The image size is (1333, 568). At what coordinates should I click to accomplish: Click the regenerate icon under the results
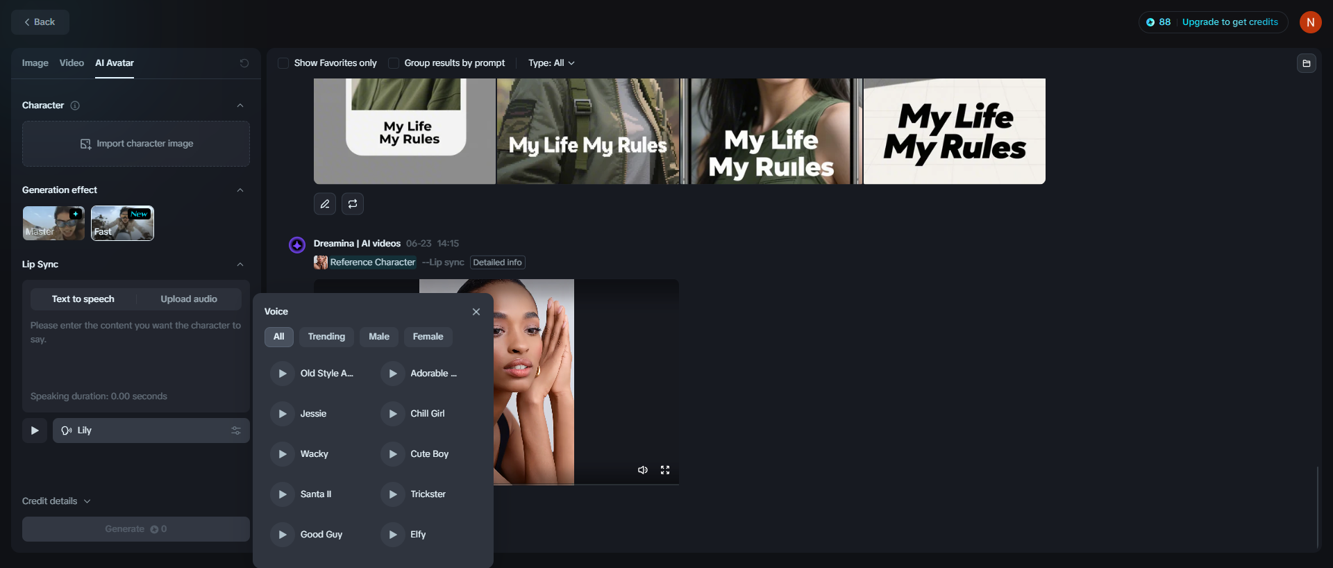pyautogui.click(x=353, y=203)
